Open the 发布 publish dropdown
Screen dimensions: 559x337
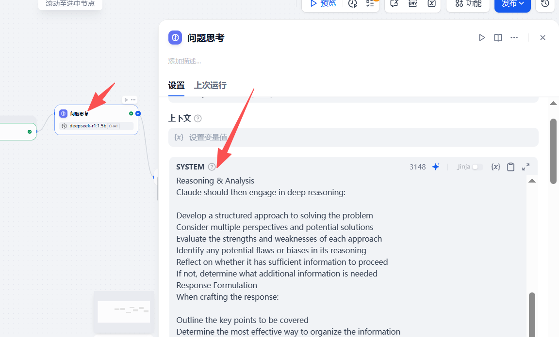coord(512,4)
